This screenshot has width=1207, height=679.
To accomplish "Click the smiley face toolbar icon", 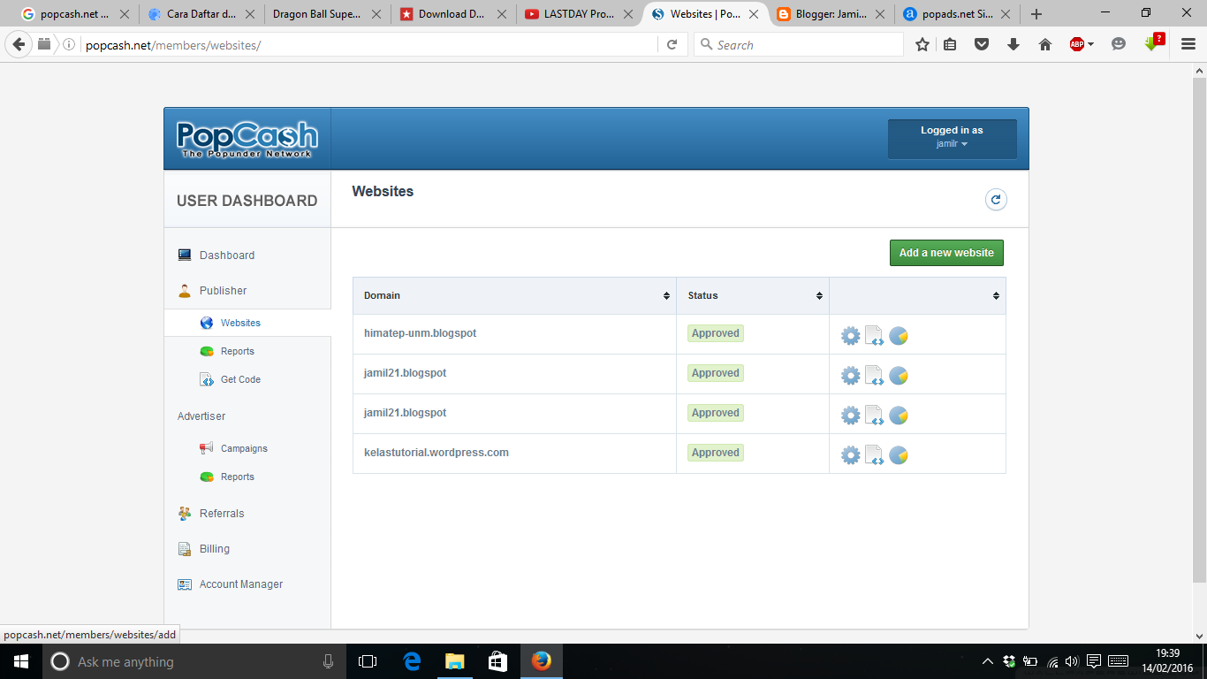I will click(x=1119, y=44).
